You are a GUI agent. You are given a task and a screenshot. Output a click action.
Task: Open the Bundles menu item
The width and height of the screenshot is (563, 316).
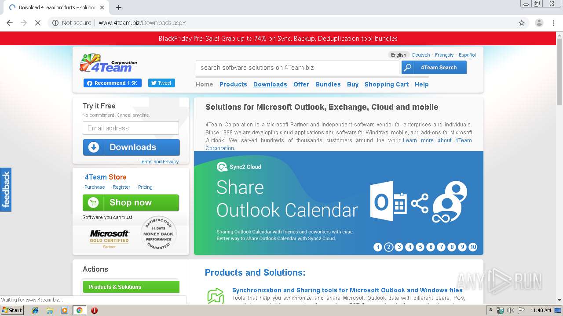[x=328, y=84]
